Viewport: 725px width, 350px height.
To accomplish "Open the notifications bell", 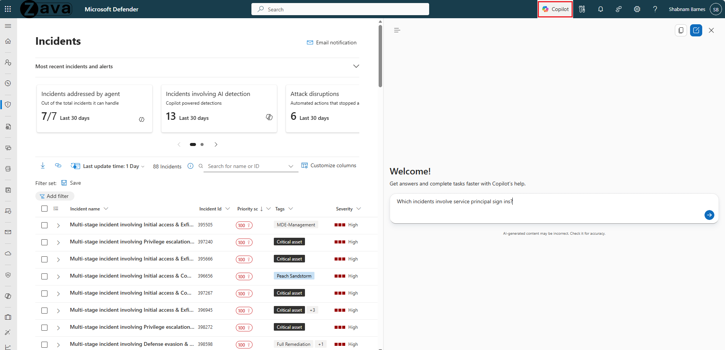I will [600, 9].
